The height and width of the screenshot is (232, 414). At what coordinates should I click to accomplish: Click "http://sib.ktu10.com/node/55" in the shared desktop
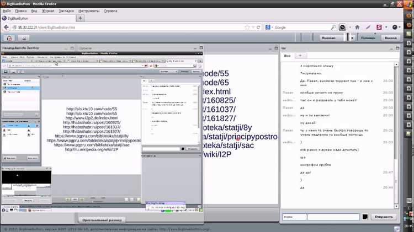(x=92, y=109)
